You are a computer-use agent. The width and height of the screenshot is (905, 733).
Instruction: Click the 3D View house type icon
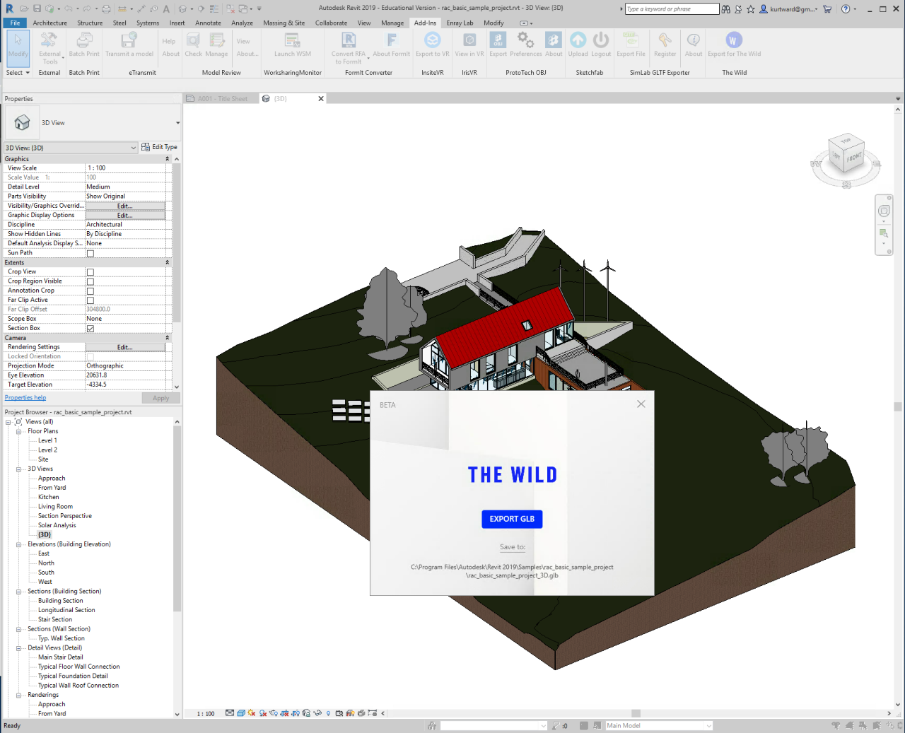pos(22,122)
